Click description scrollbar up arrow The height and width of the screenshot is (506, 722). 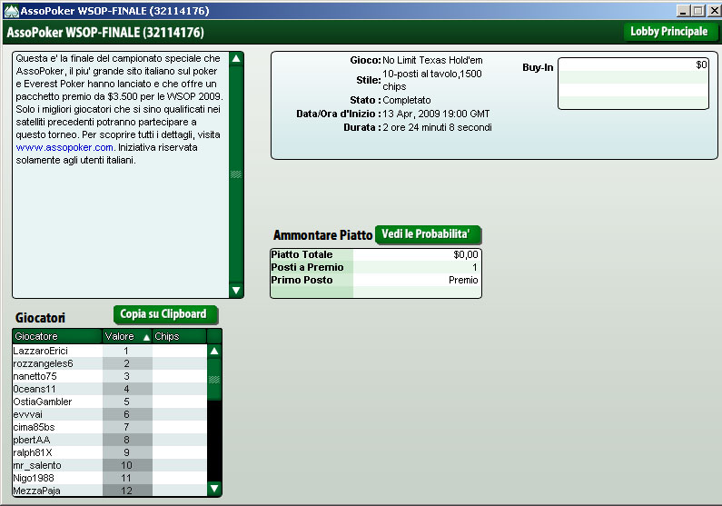tap(236, 58)
